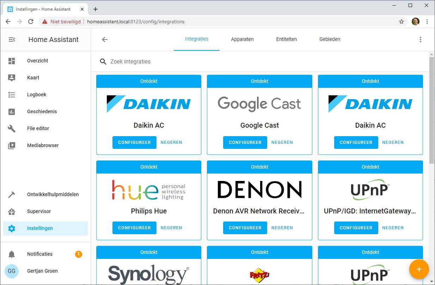
Task: Ignore Google Cast integration
Action: click(282, 142)
